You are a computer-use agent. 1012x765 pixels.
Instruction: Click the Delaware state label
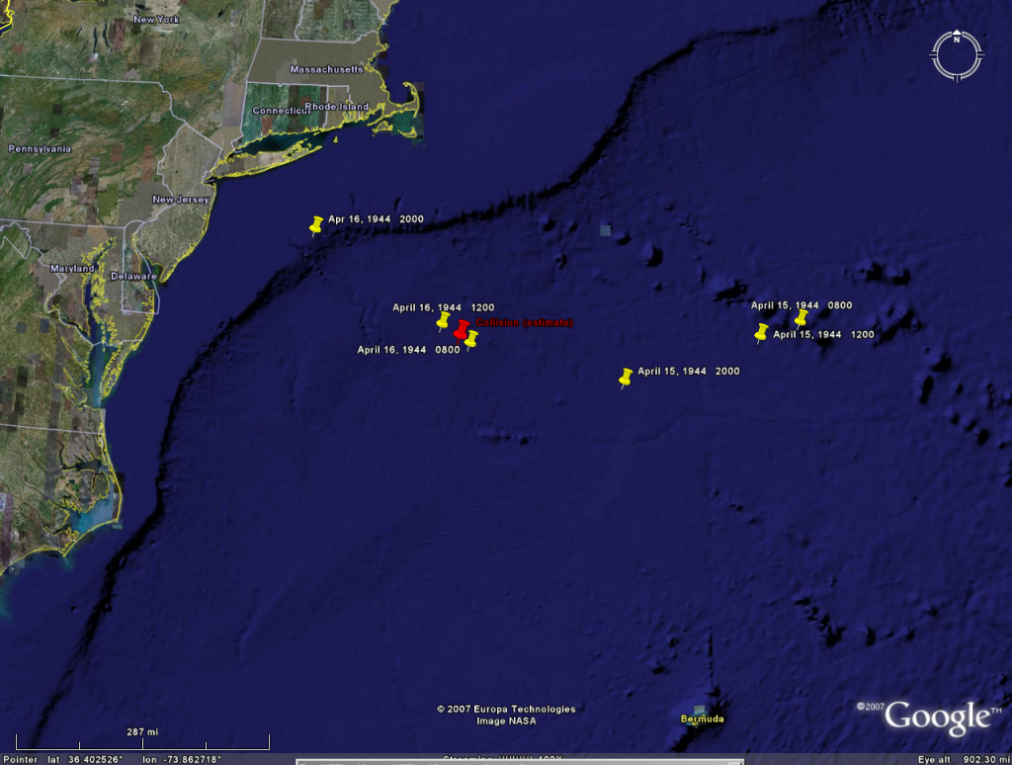[132, 277]
